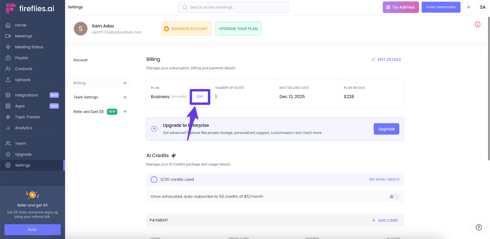Go to Meeting Status in the sidebar
The image size is (490, 239).
coord(29,47)
